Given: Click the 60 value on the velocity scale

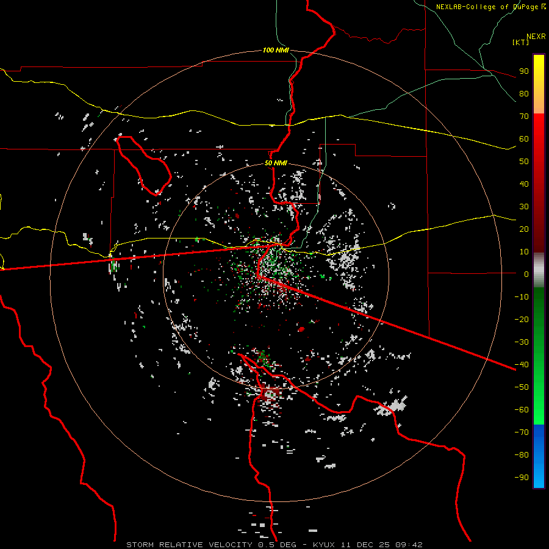Looking at the screenshot, I should pos(524,138).
